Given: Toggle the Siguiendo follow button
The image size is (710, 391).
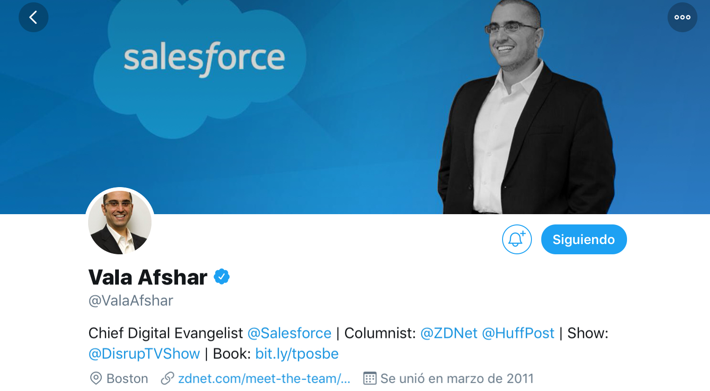Looking at the screenshot, I should pos(584,239).
